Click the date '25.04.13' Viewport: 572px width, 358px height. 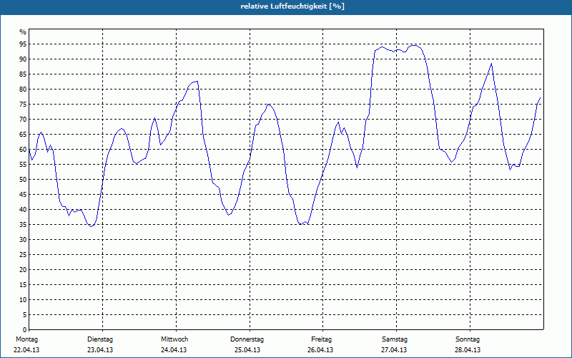coord(247,350)
